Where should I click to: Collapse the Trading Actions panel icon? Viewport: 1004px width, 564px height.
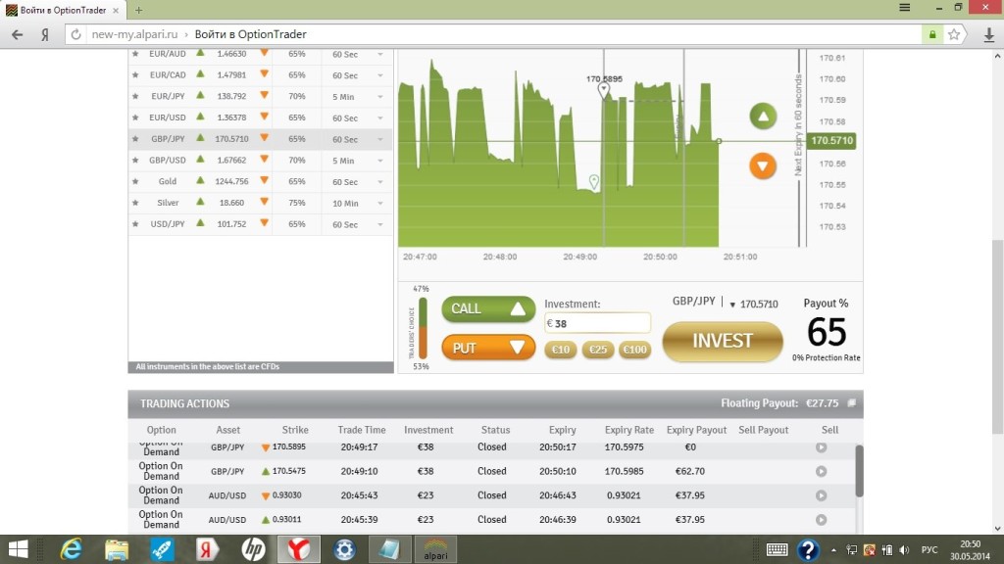(x=851, y=402)
